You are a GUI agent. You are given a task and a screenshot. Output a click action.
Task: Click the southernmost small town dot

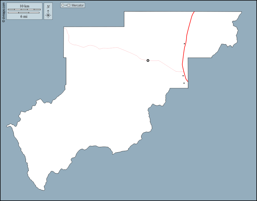click(x=184, y=83)
